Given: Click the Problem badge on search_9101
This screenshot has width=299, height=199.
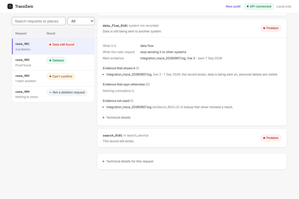Looking at the screenshot, I should pos(271,138).
